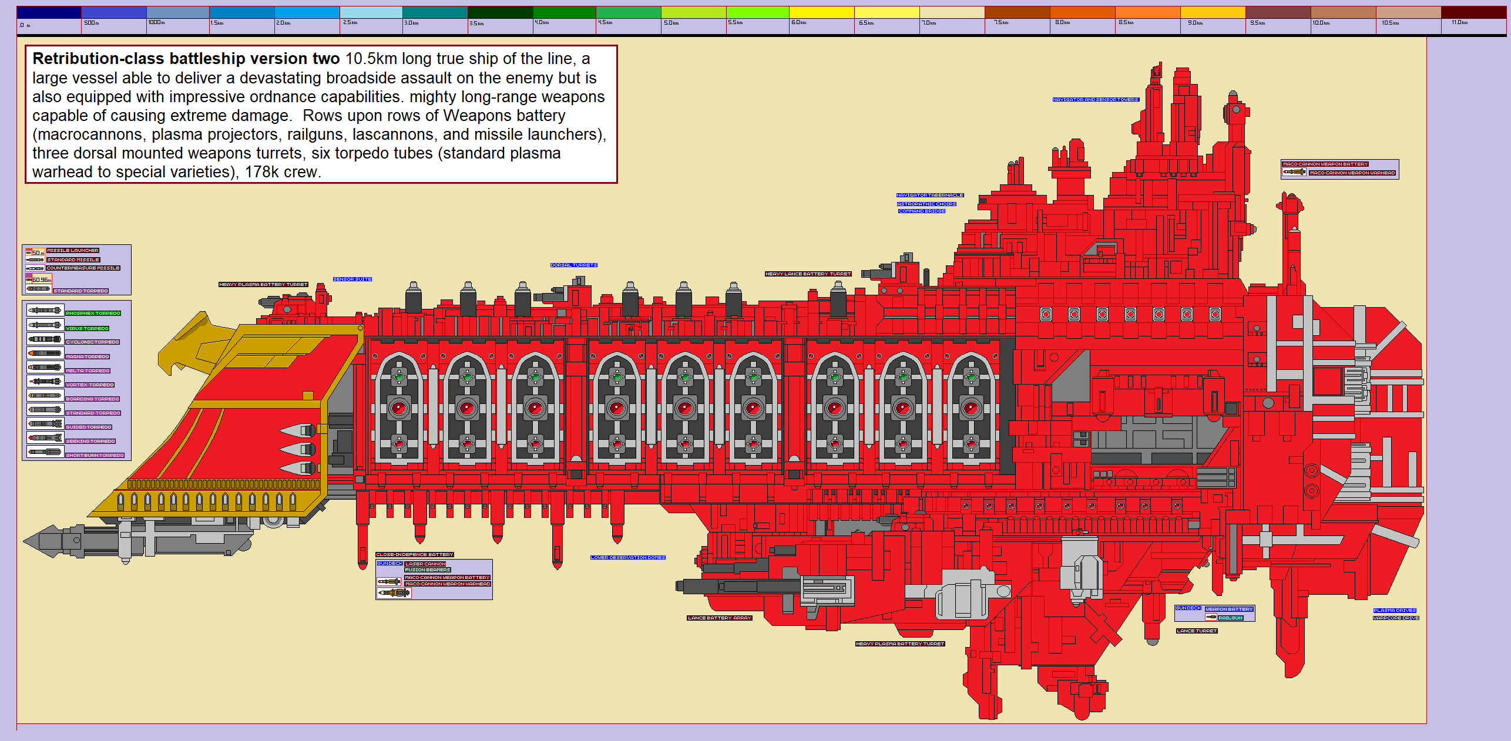Click the Missile Launcher label
This screenshot has width=1511, height=741.
(73, 251)
